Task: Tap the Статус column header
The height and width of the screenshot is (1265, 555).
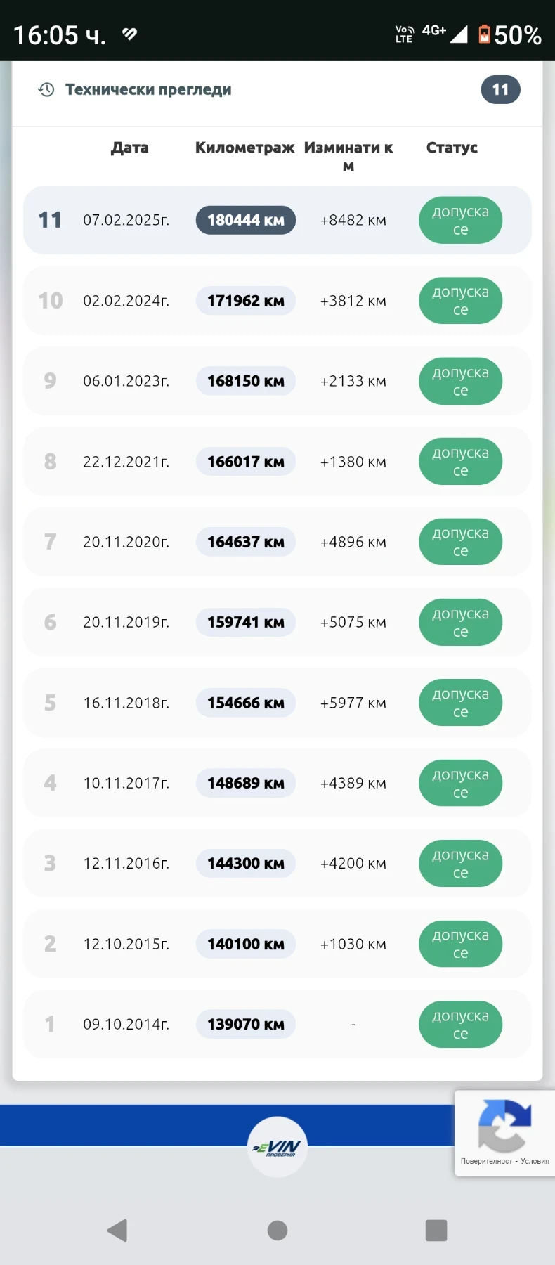Action: pos(452,148)
